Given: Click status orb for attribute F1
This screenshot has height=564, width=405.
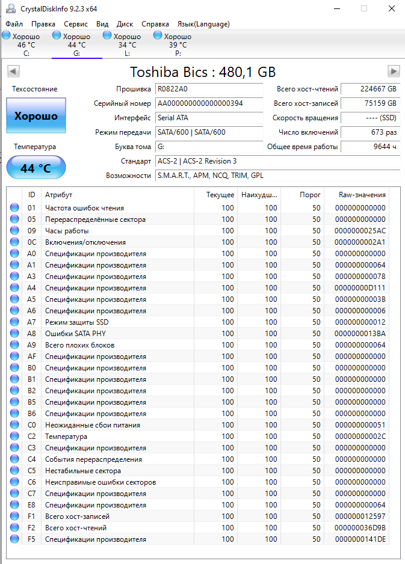Looking at the screenshot, I should click(14, 516).
